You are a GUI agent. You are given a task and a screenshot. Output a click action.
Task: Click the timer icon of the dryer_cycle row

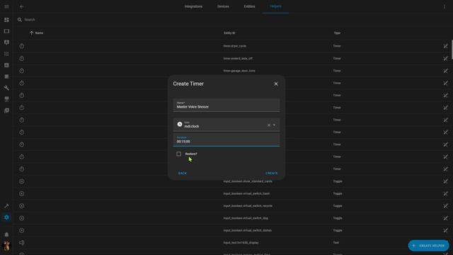click(x=22, y=46)
